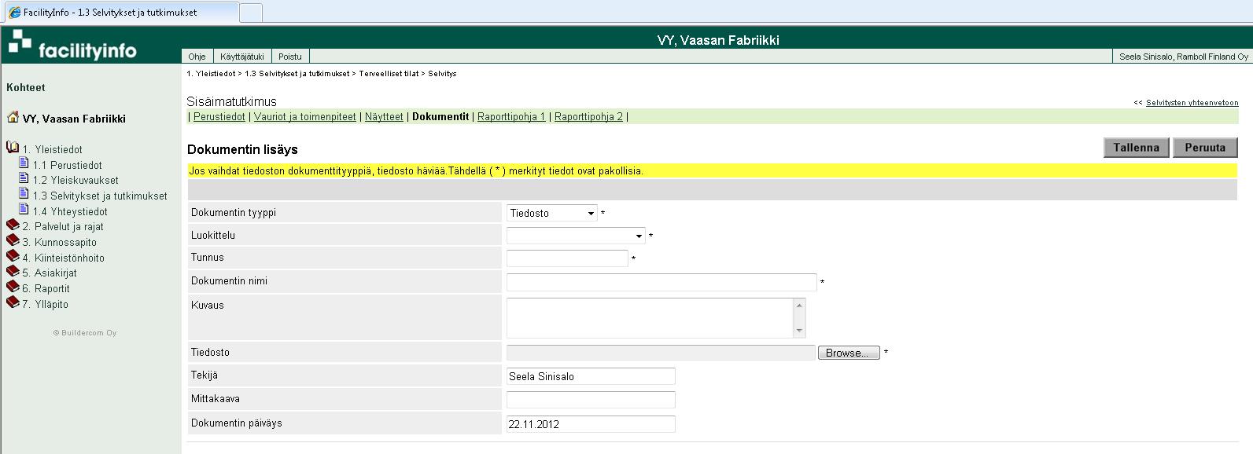Expand 7. Ylläpito section

[45, 305]
